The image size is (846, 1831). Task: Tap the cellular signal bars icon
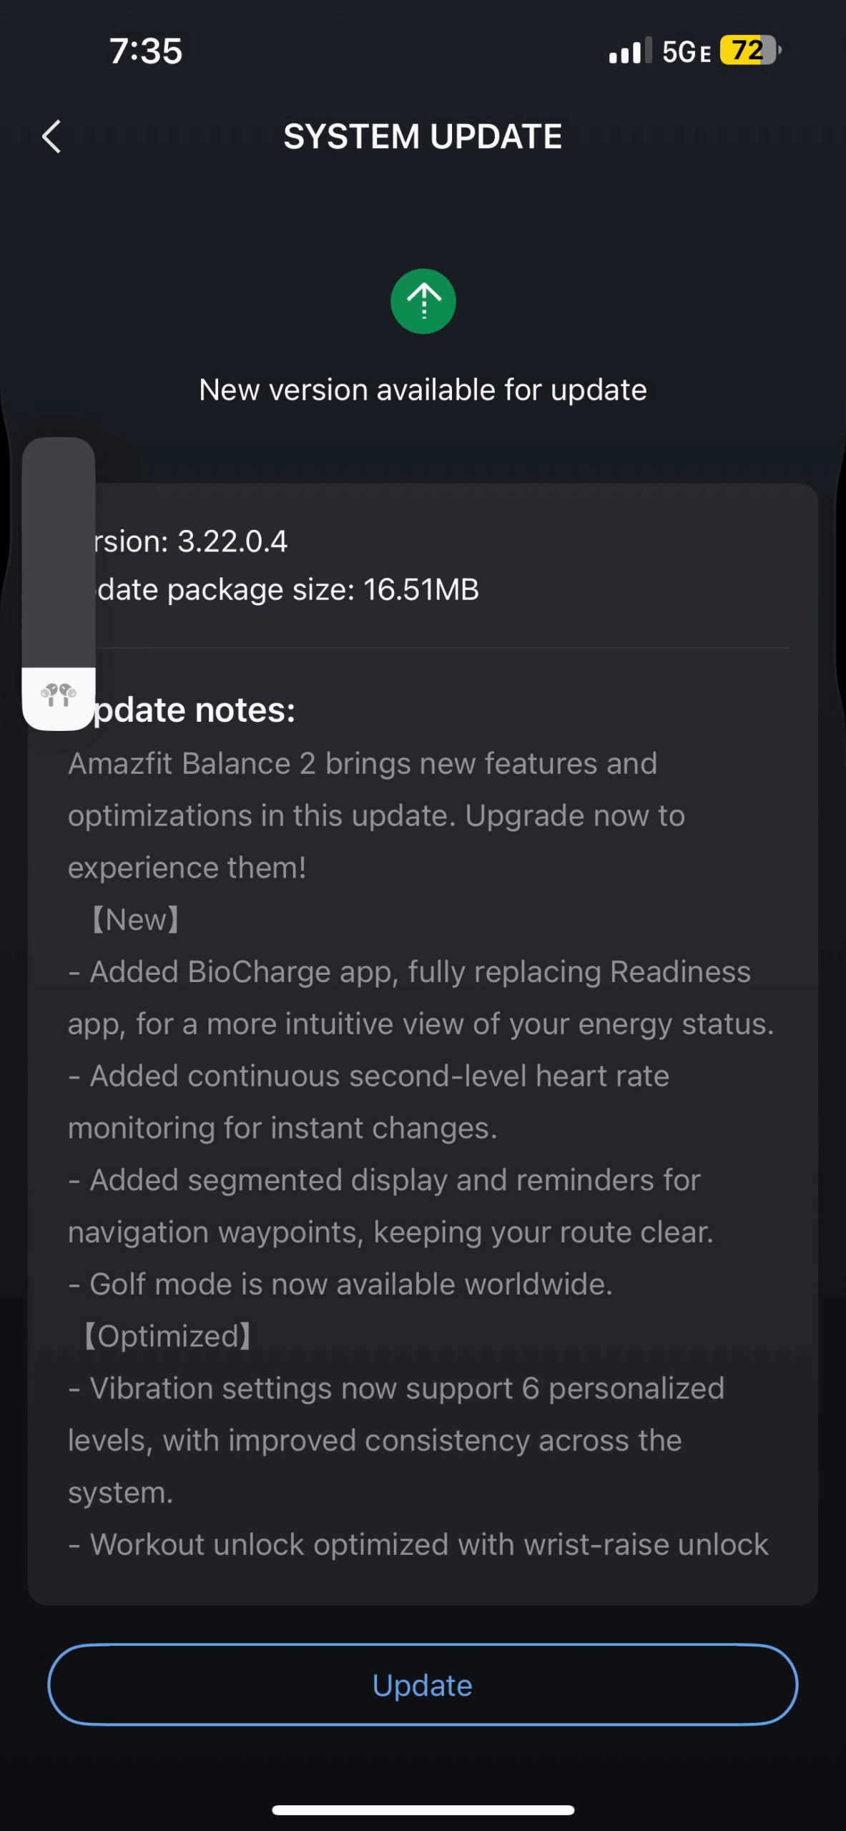click(629, 51)
